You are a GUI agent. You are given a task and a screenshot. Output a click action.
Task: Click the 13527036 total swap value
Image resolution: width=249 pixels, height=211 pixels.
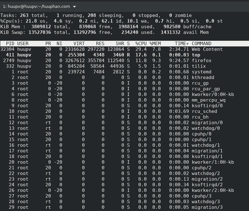(40, 32)
